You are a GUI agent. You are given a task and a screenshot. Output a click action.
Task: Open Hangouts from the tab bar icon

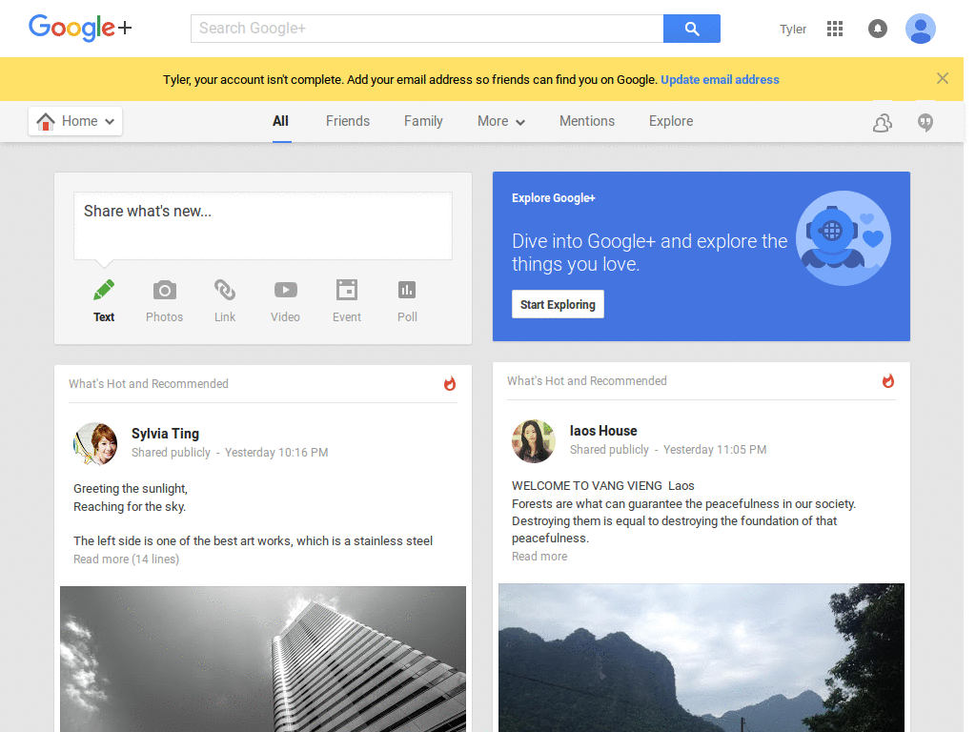point(925,122)
